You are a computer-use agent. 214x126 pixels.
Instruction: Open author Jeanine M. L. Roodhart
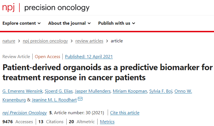(54, 100)
